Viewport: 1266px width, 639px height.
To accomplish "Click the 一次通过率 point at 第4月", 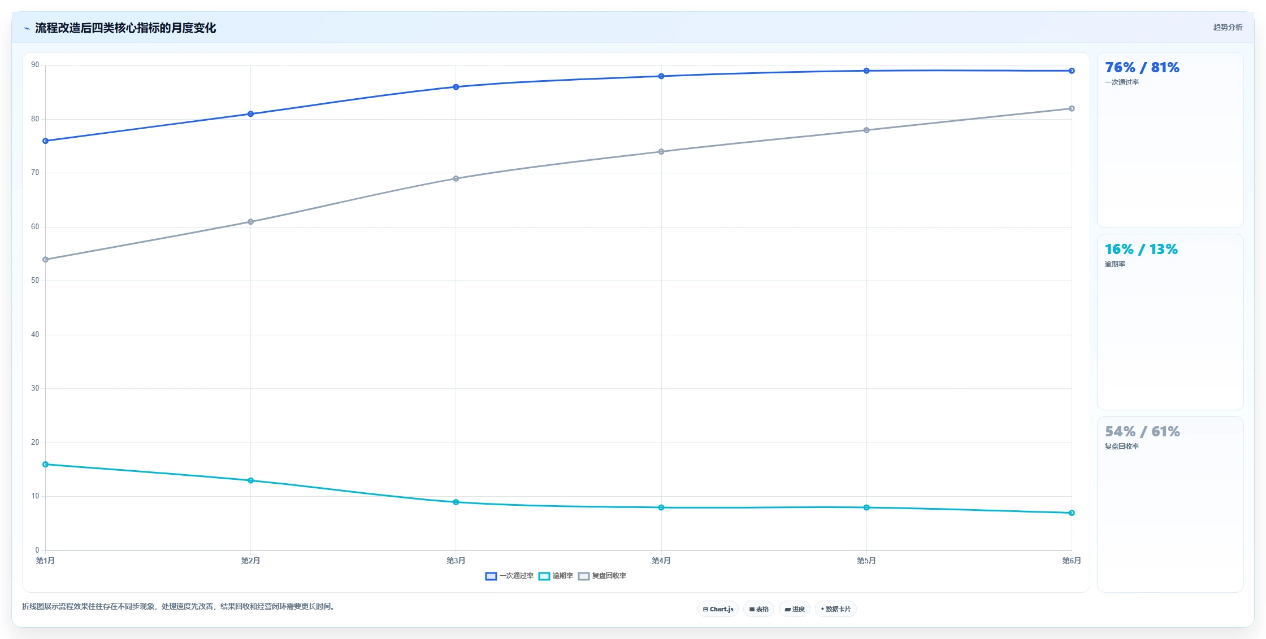I will click(x=661, y=76).
